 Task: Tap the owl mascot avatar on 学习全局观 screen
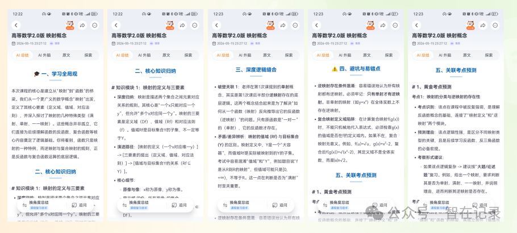click(x=70, y=25)
